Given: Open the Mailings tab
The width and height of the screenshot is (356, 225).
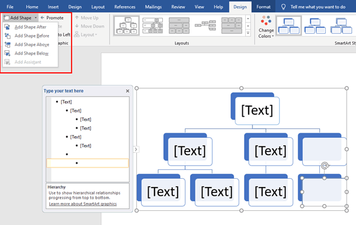Looking at the screenshot, I should point(153,7).
